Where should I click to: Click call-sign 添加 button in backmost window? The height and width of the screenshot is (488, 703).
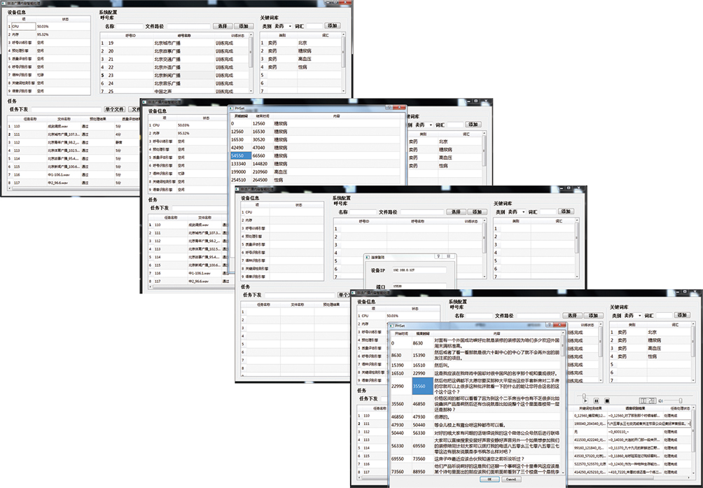(244, 26)
